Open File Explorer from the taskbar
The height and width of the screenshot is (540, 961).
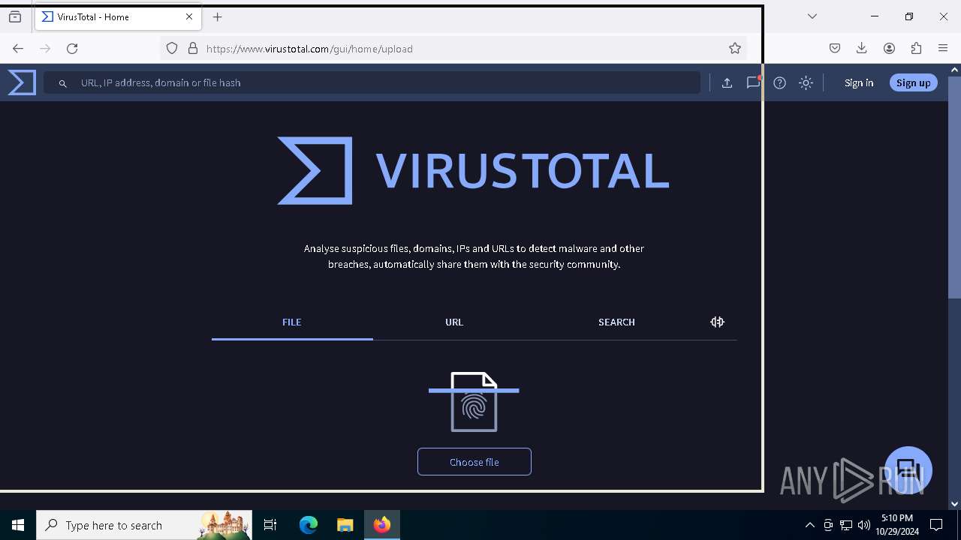tap(345, 525)
